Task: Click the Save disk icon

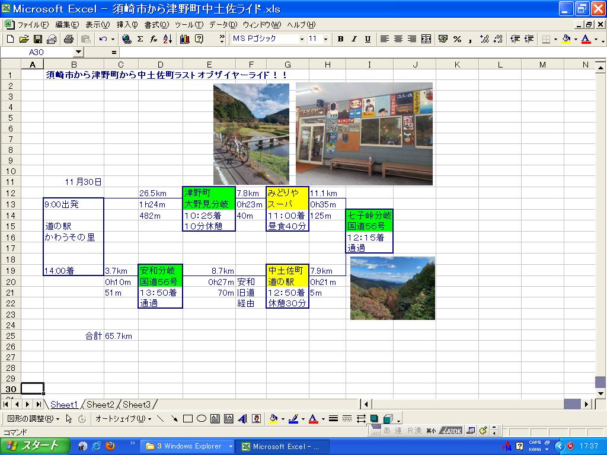Action: pyautogui.click(x=37, y=39)
